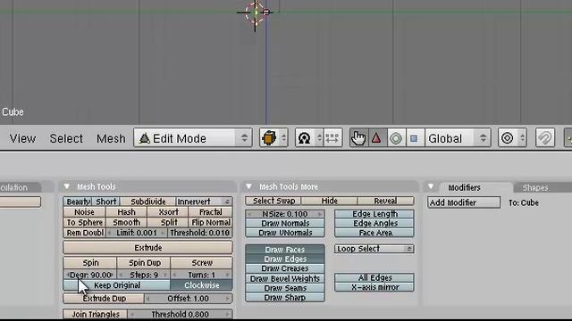The image size is (572, 321).
Task: Toggle the snap magnet icon
Action: click(545, 138)
